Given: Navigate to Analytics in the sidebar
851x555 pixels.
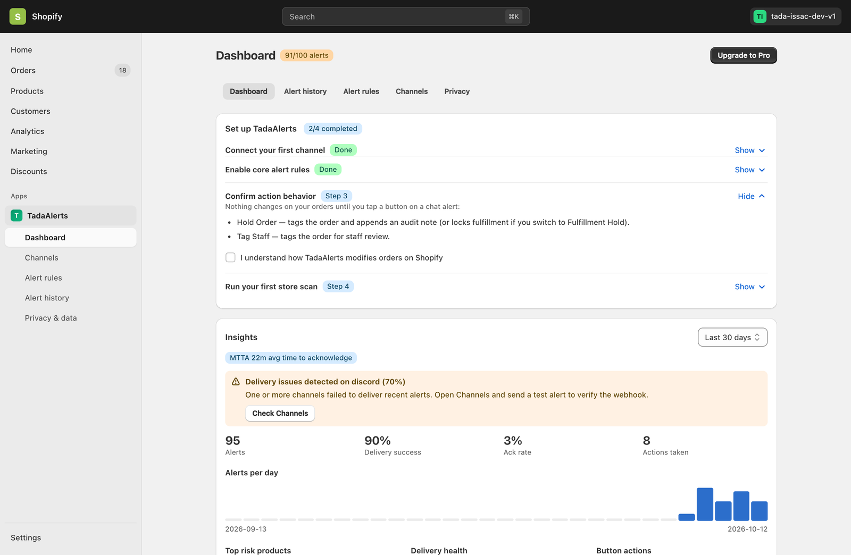Looking at the screenshot, I should pos(70,131).
